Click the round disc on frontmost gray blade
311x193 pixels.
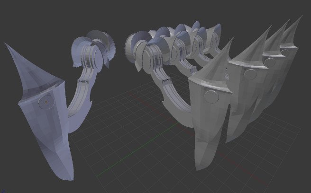[x=210, y=97]
